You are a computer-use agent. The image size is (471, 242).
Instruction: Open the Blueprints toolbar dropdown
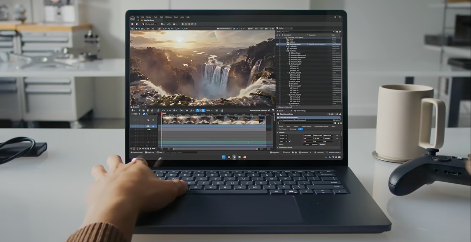169,24
